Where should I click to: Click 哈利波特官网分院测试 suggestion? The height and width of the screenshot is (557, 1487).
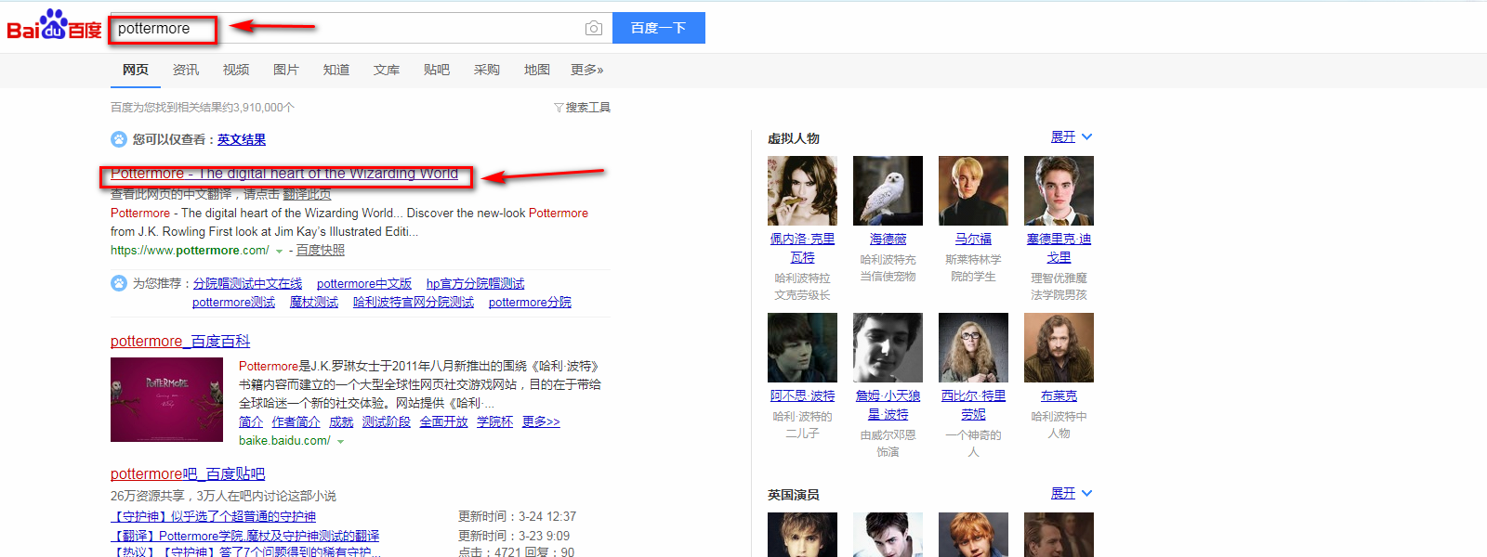click(x=414, y=302)
